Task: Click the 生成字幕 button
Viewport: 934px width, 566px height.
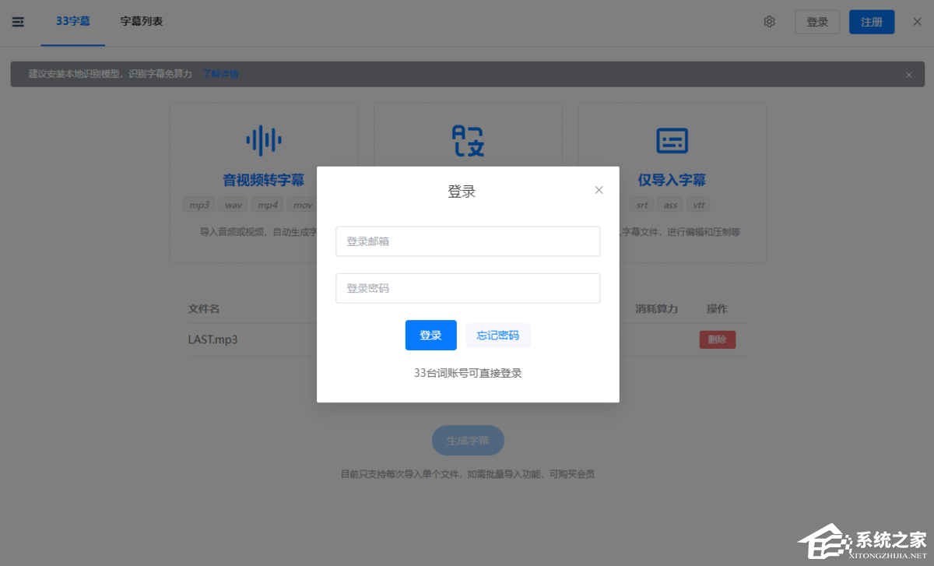Action: 468,440
